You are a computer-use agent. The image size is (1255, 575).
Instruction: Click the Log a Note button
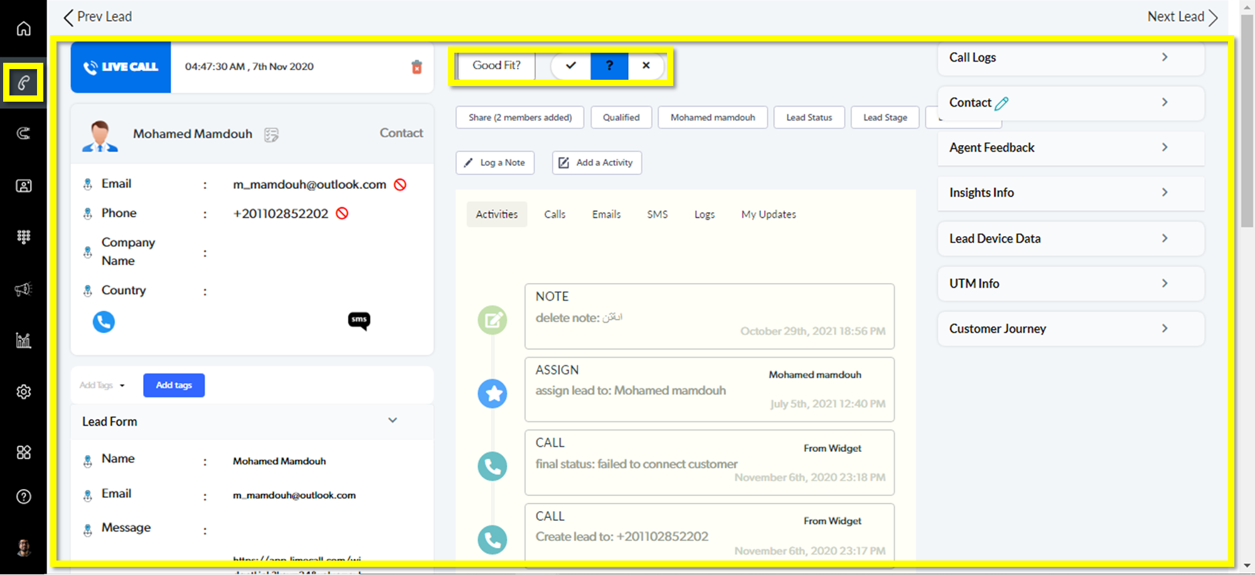[495, 163]
